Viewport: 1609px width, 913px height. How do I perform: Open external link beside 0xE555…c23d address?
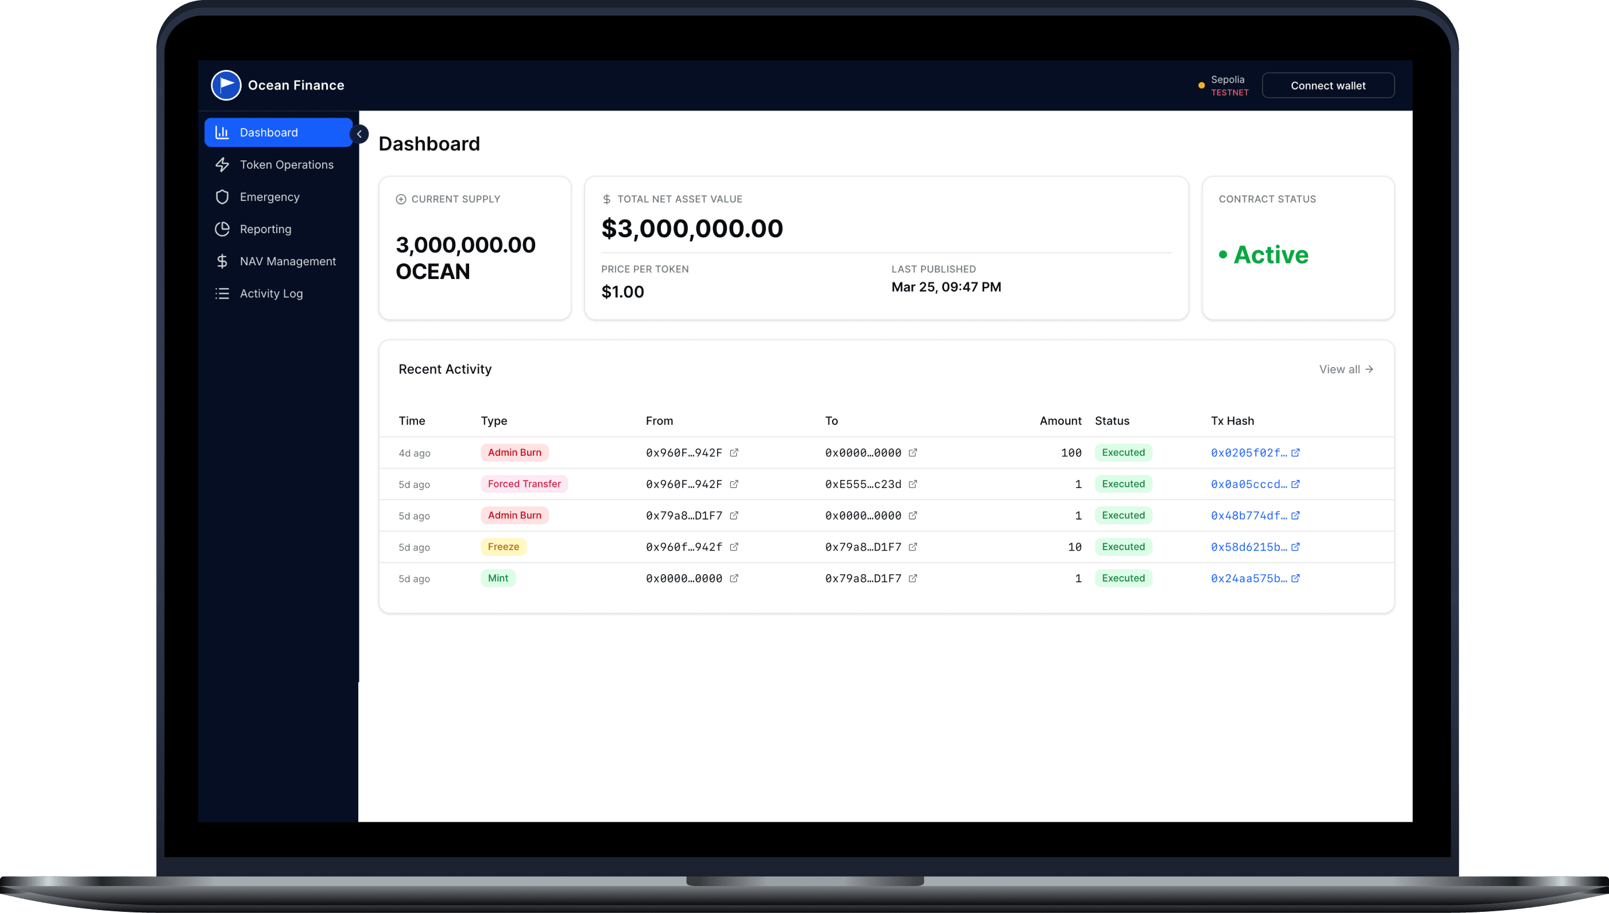tap(913, 484)
